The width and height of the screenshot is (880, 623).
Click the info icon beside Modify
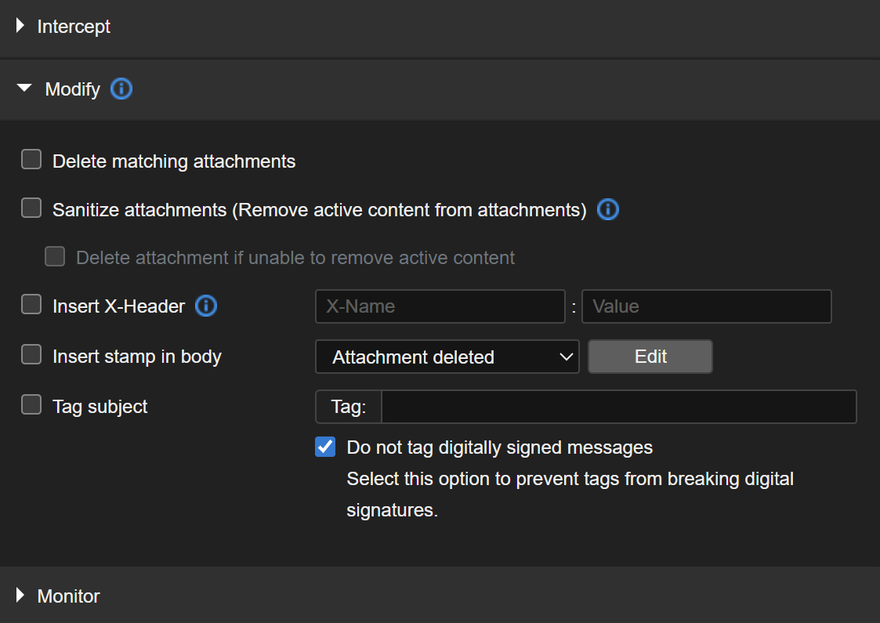(121, 89)
